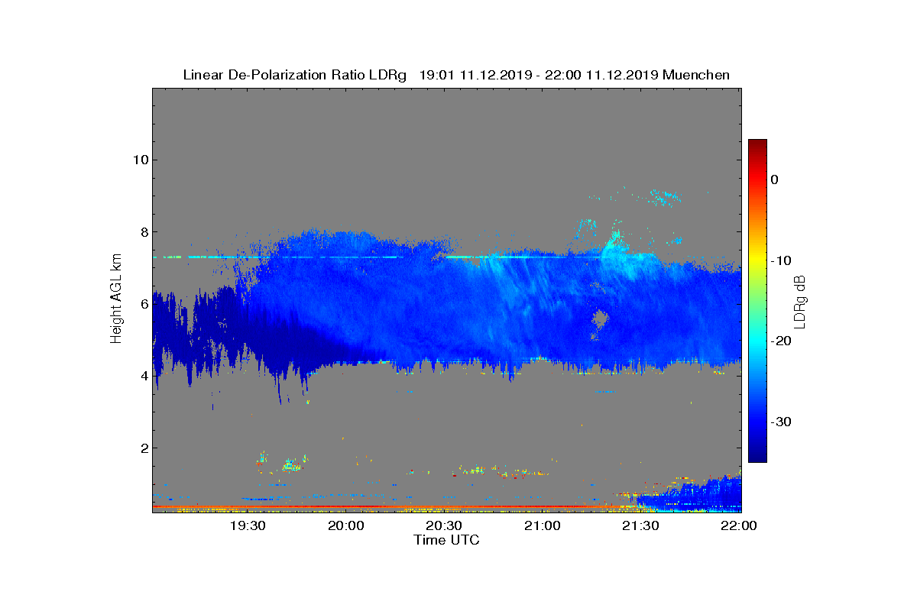Screen dimensions: 917x611
Task: Click the plot title 'Linear De-Polarization Ratio LDRg'
Action: (x=294, y=75)
